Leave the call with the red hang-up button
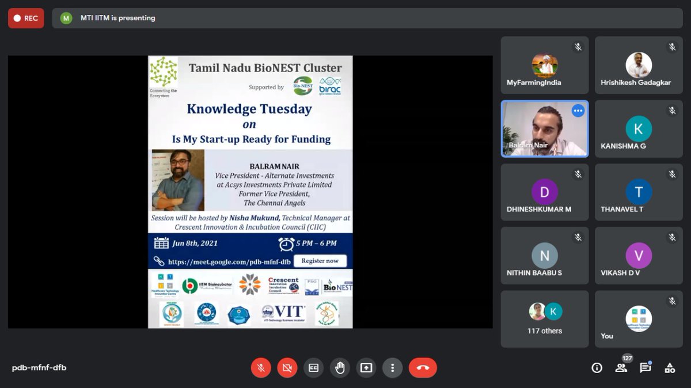 pos(423,368)
